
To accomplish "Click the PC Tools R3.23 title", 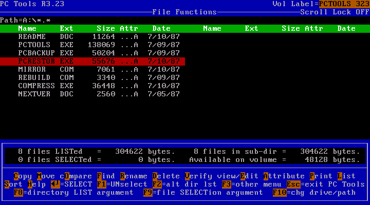I will [32, 4].
